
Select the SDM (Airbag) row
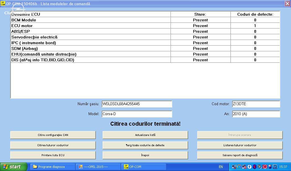point(145,48)
